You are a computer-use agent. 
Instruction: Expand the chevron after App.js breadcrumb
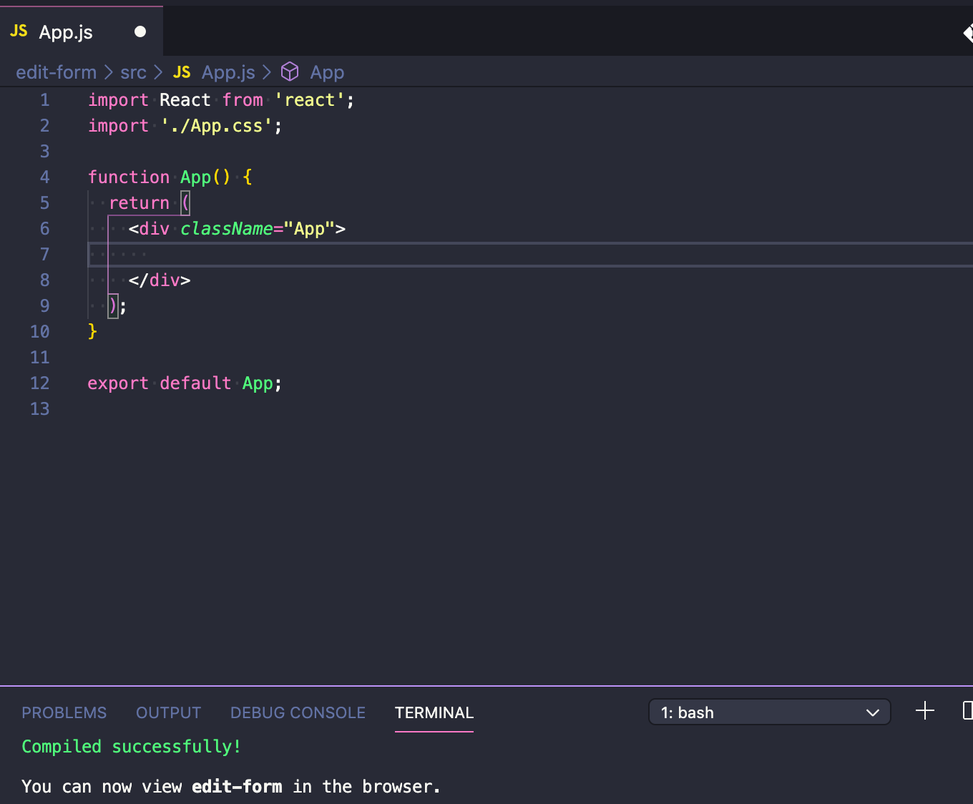point(267,72)
